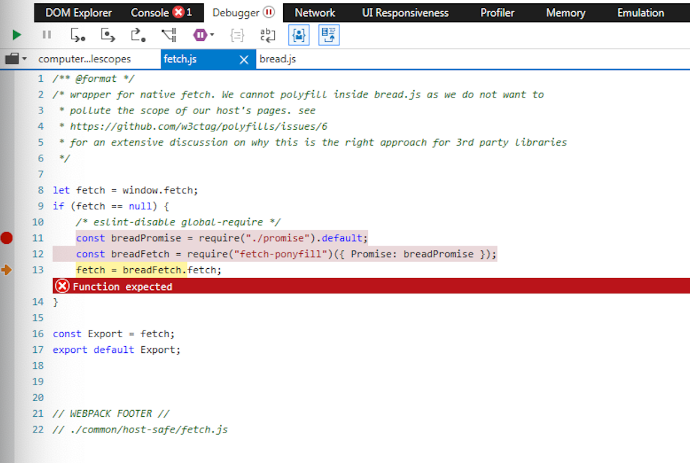Screen dimensions: 690x463
Task: Click the Step out icon
Action: 138,35
